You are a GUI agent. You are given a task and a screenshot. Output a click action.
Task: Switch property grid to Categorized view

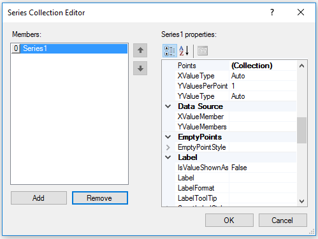point(170,51)
